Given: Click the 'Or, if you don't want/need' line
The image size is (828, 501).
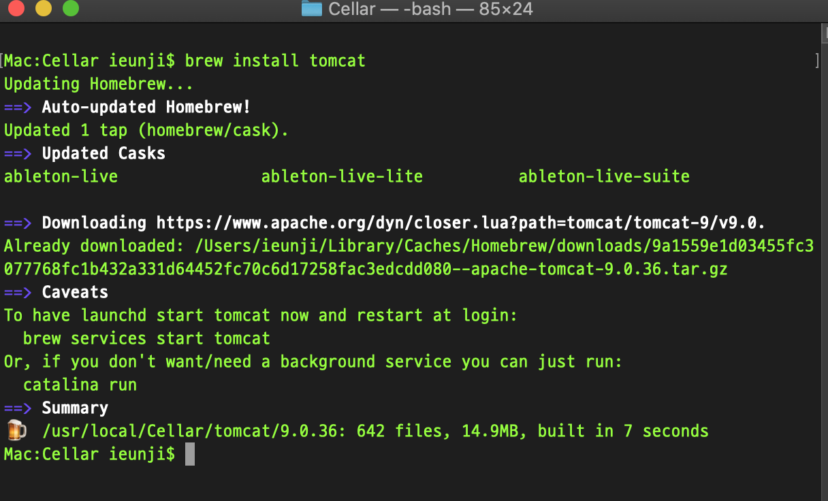Looking at the screenshot, I should coord(313,361).
